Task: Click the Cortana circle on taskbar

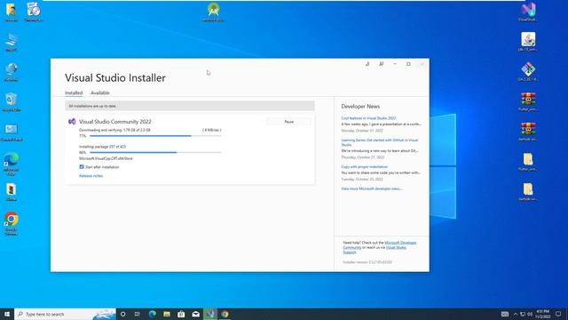Action: (122, 314)
